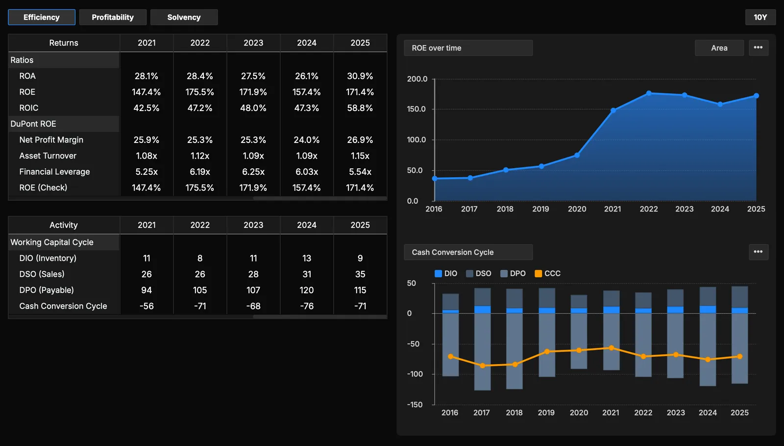
Task: Select the Activity column header
Action: coord(64,225)
